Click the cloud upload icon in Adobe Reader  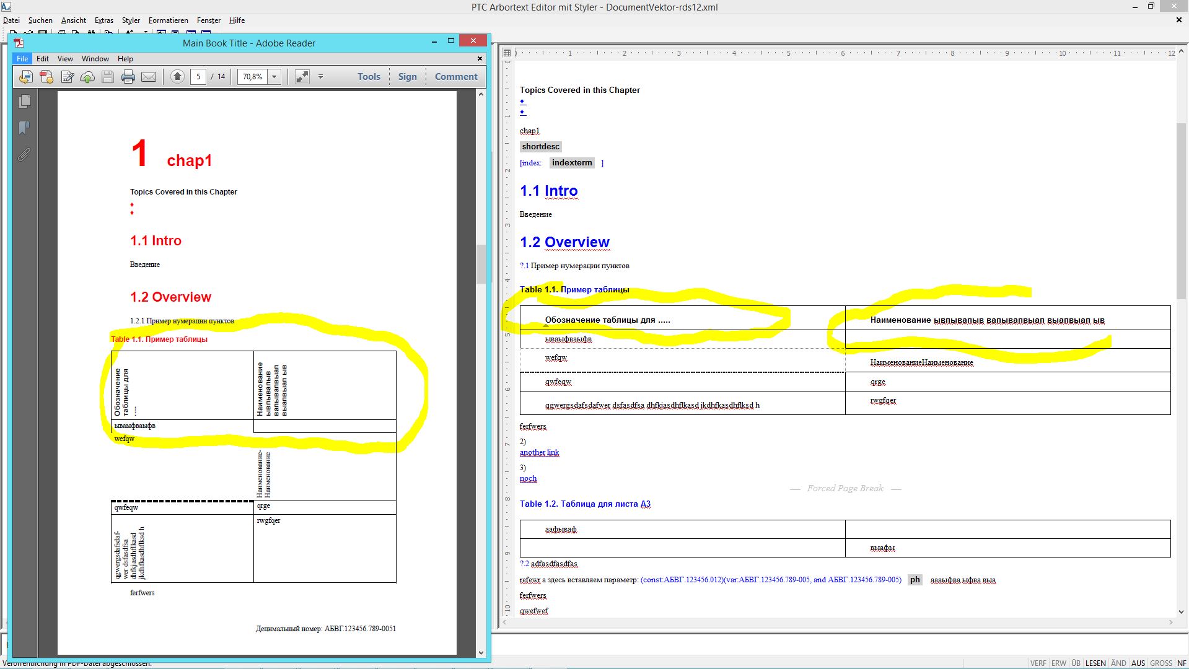pyautogui.click(x=87, y=77)
